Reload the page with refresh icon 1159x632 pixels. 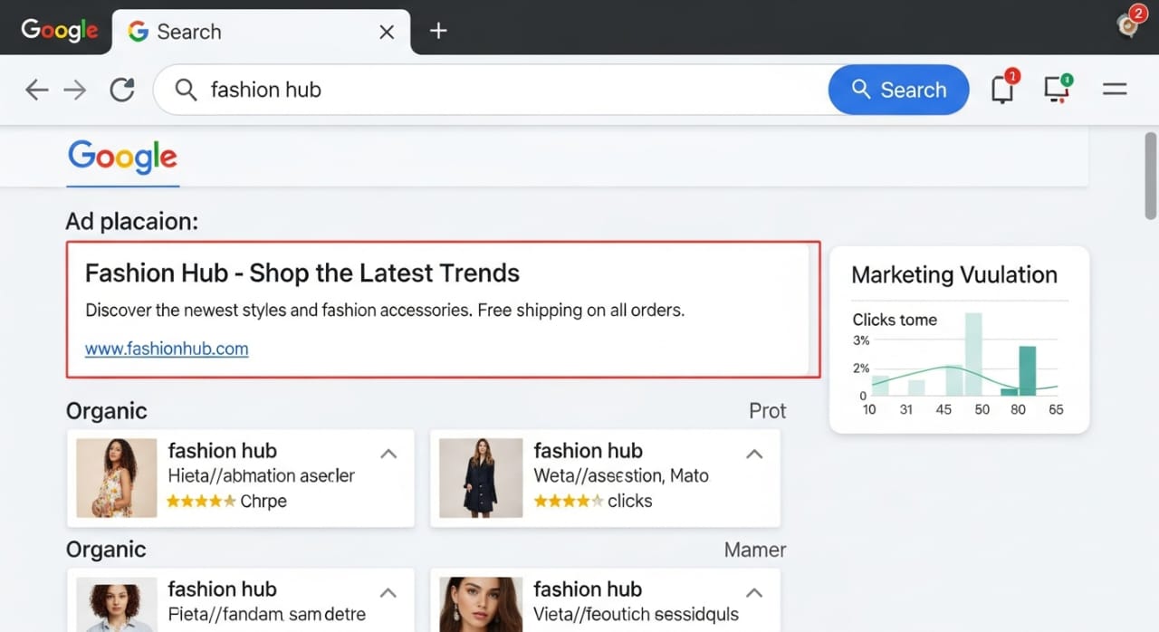pos(122,90)
